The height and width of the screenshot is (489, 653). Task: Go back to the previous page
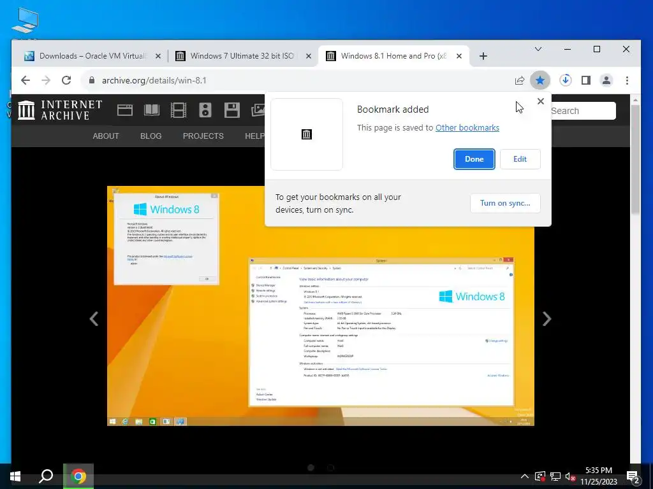[x=26, y=80]
